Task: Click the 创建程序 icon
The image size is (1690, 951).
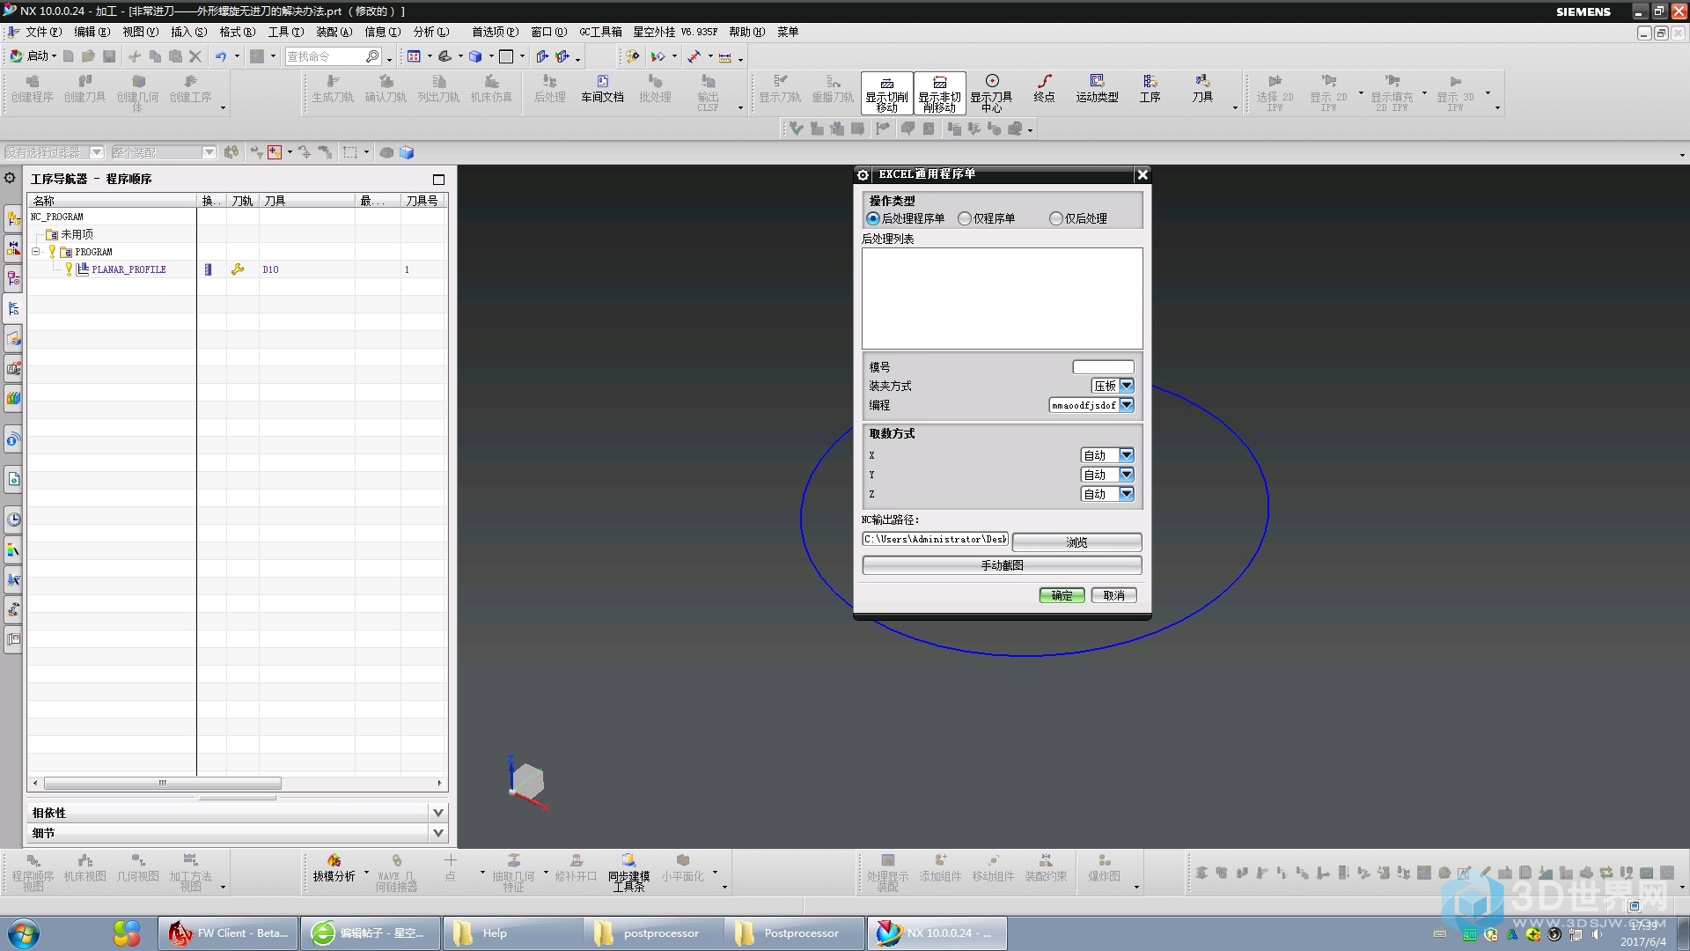Action: pos(32,88)
